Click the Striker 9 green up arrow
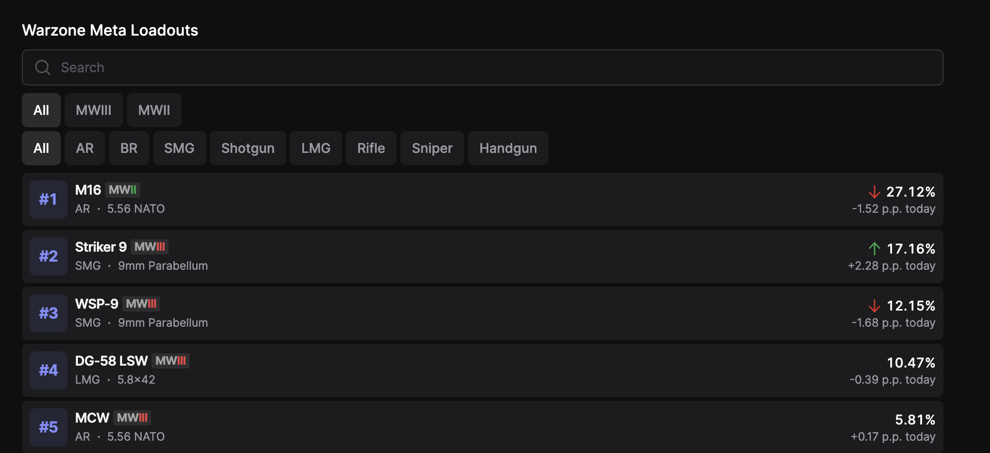990x453 pixels. (x=874, y=249)
